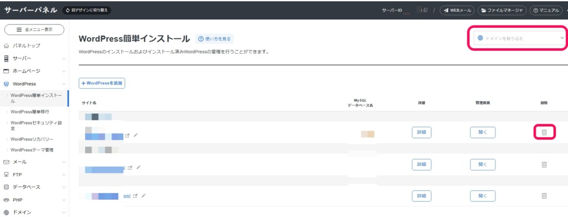Screen dimensions: 568x217
Task: Click the pencil edit icon next to om/
Action: [x=144, y=195]
